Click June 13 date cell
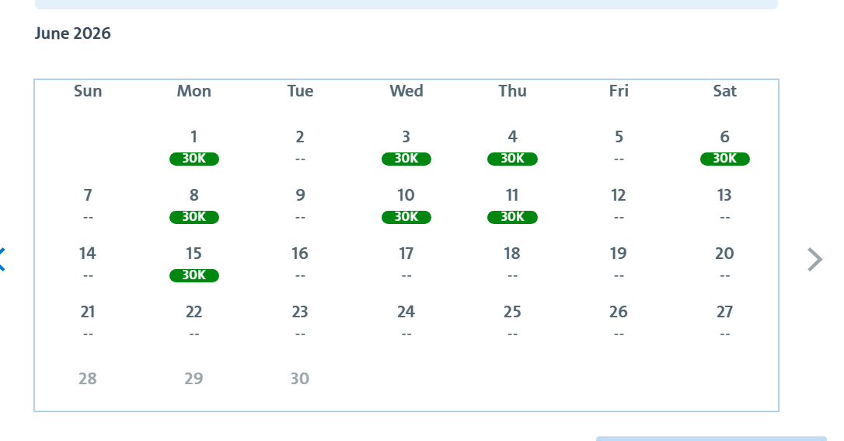Screen dimensions: 844x441 click(724, 205)
